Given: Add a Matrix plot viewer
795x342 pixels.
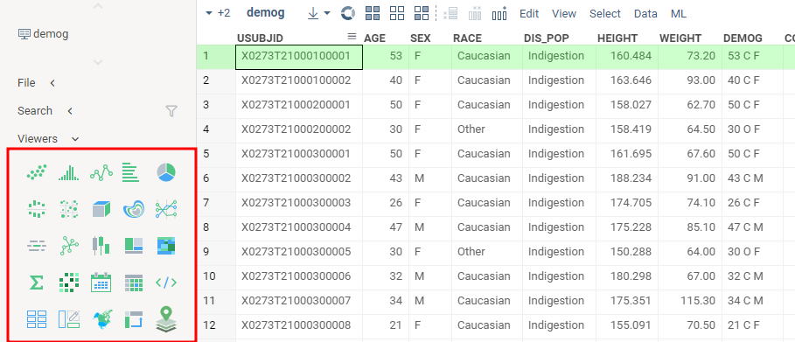Looking at the screenshot, I should (68, 209).
